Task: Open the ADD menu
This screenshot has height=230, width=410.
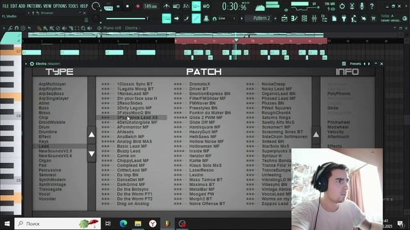Action: (22, 6)
